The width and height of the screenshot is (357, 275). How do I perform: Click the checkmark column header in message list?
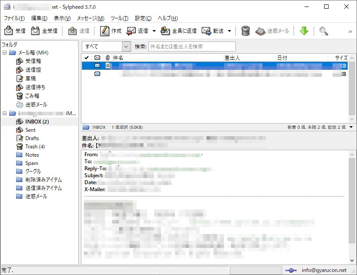pos(87,58)
